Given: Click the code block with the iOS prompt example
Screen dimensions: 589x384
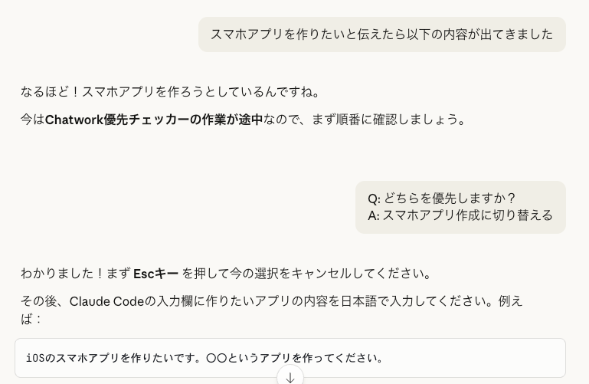Looking at the screenshot, I should (290, 358).
